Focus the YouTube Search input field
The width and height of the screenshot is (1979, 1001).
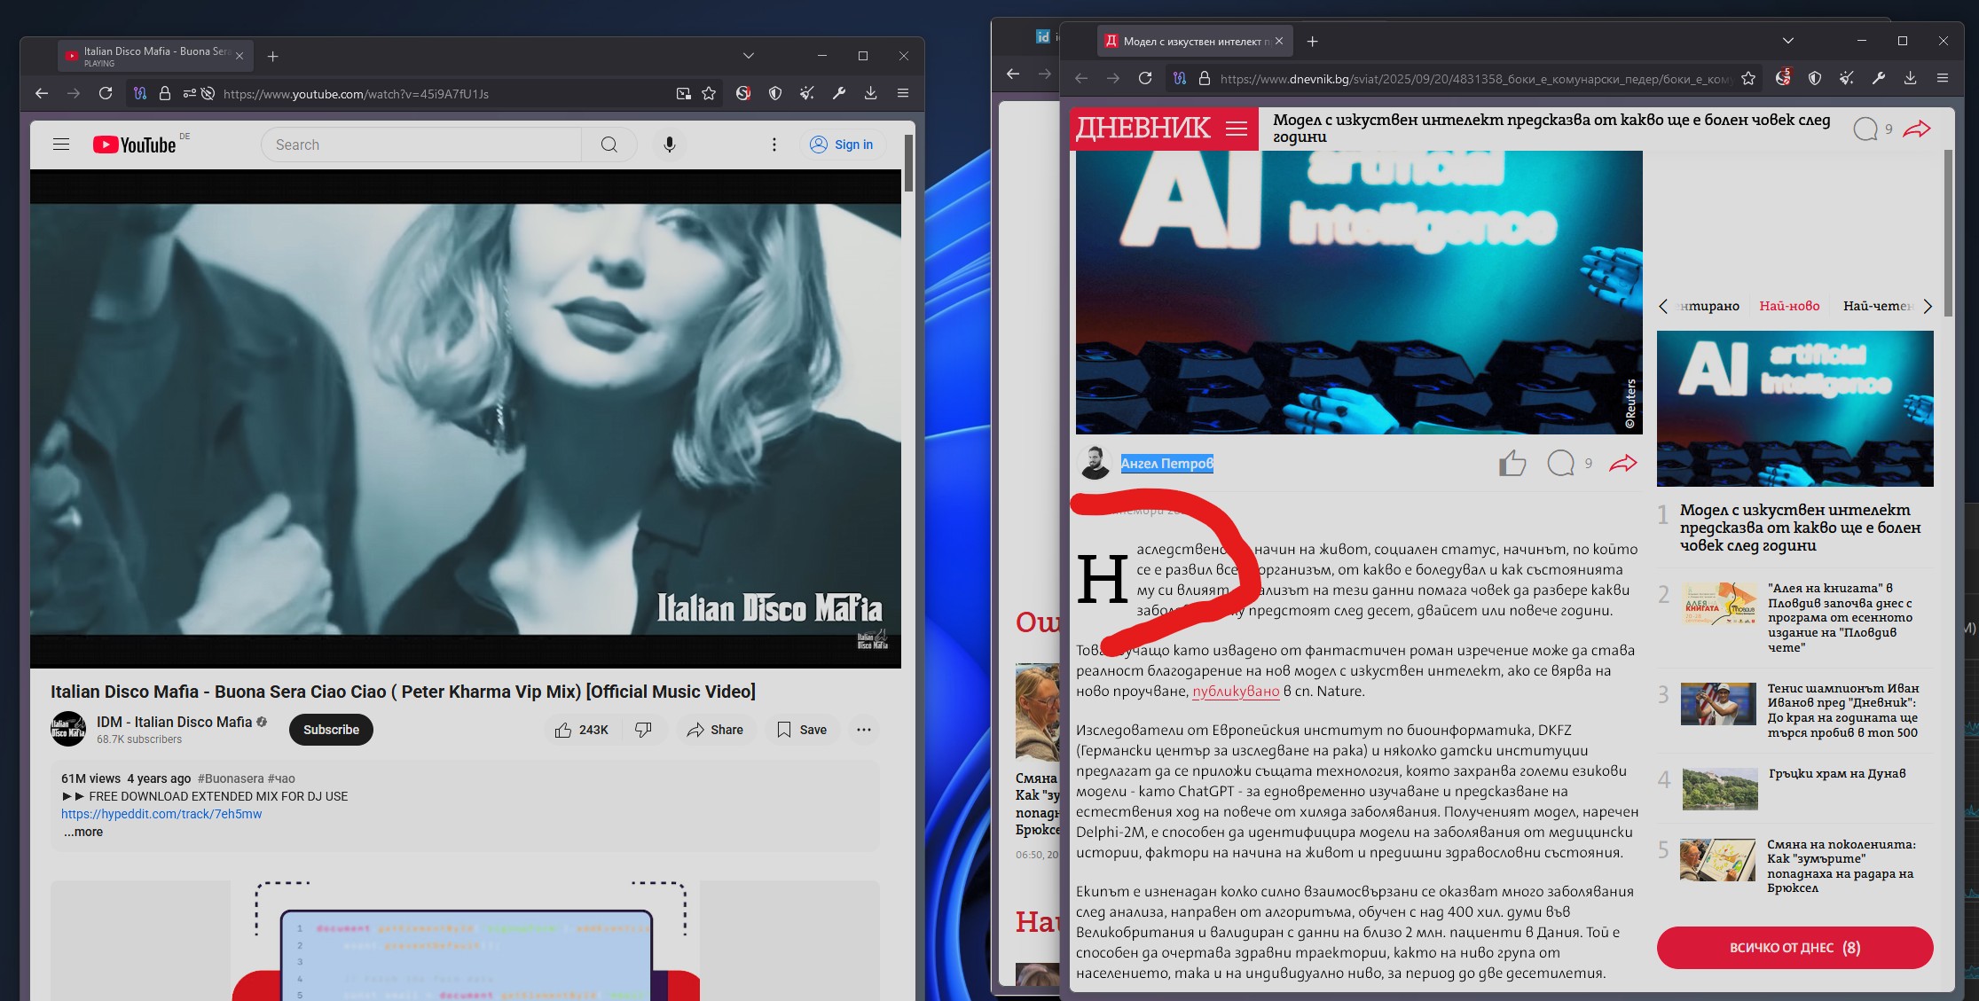tap(421, 145)
